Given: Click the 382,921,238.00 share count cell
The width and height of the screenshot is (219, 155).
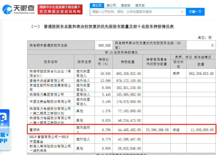Looking at the screenshot, I should (128, 87).
